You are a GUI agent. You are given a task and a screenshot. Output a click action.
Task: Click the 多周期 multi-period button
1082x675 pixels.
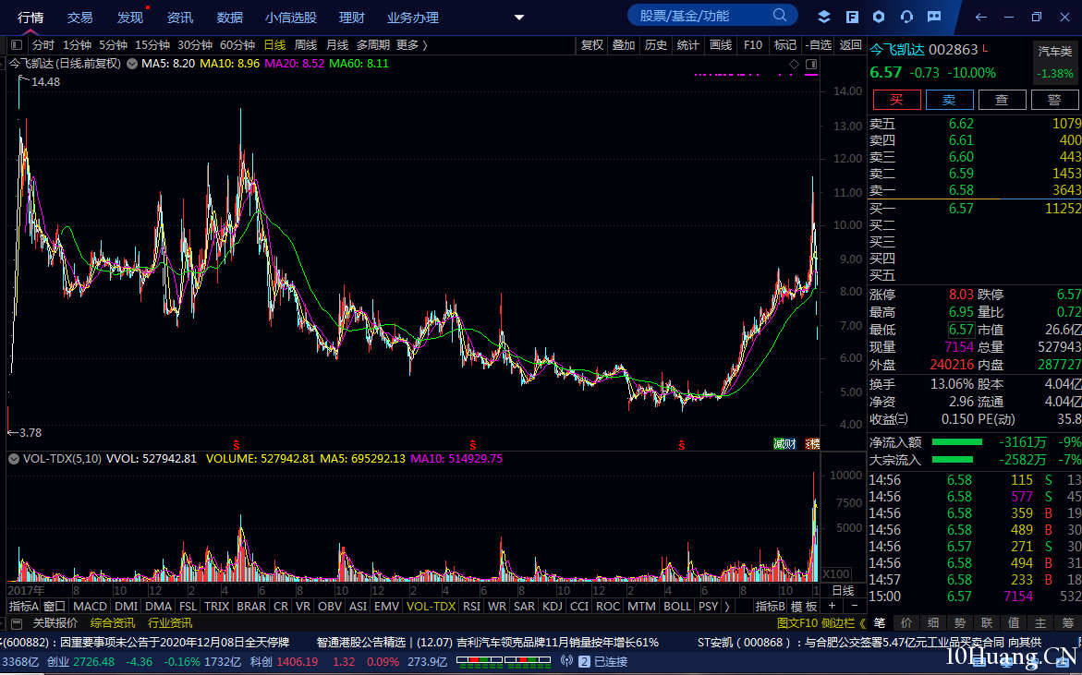click(x=373, y=45)
